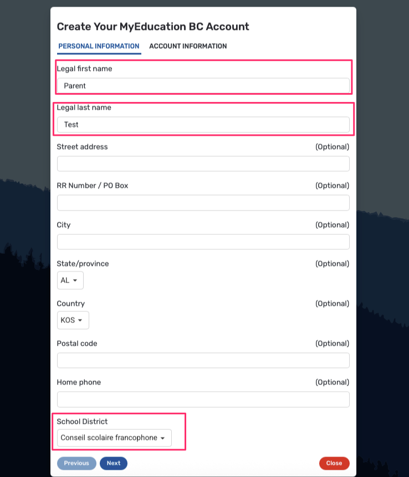Click the Legal last name field
Screen dimensions: 409x477
click(x=203, y=125)
